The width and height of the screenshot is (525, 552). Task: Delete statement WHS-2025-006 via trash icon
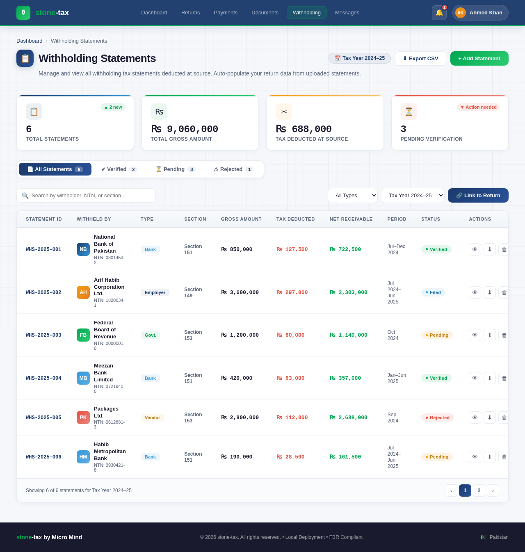click(x=504, y=457)
